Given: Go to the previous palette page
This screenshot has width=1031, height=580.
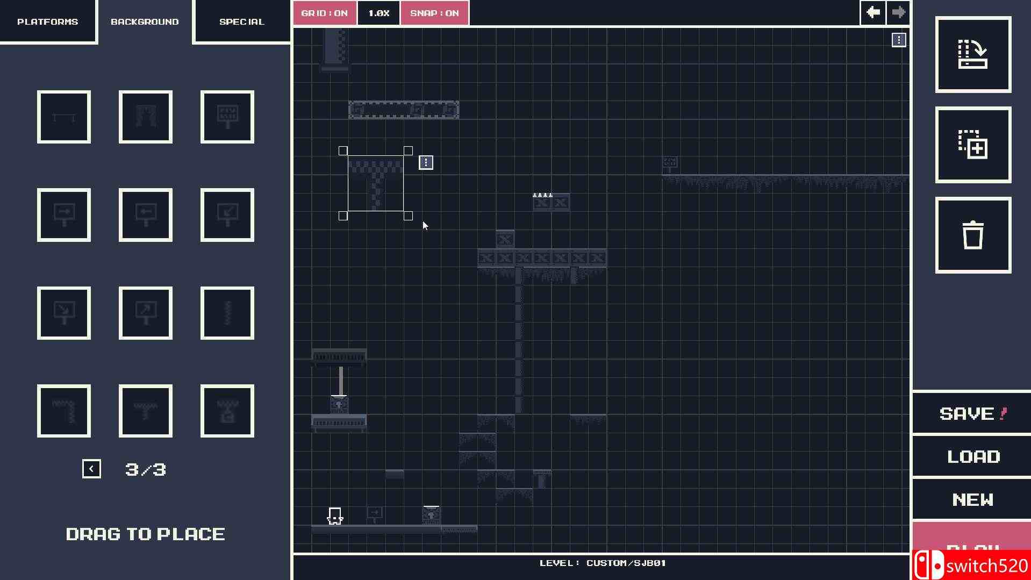Looking at the screenshot, I should (x=91, y=469).
